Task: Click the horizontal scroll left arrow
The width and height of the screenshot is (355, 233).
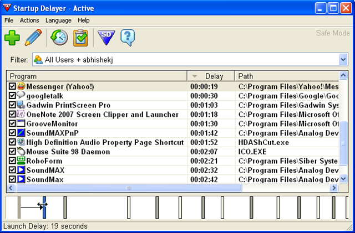Action: click(11, 188)
